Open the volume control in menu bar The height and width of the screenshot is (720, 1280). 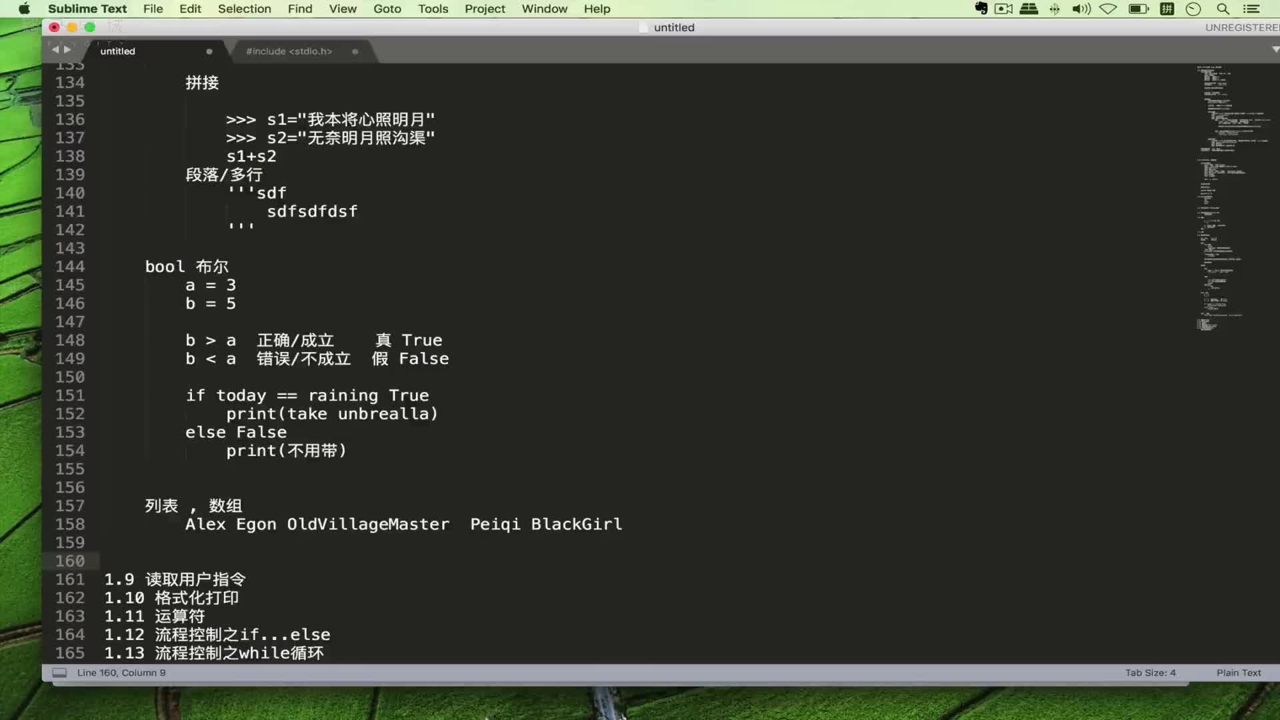(x=1081, y=9)
